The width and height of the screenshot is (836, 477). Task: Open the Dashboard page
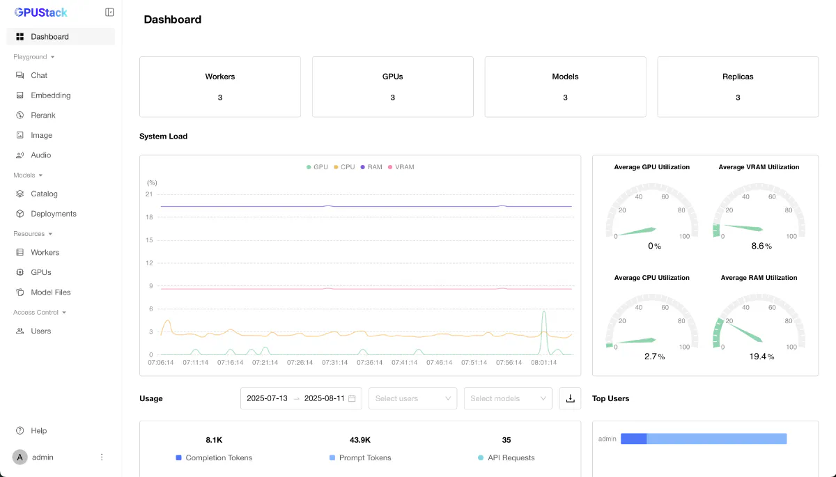(x=61, y=36)
